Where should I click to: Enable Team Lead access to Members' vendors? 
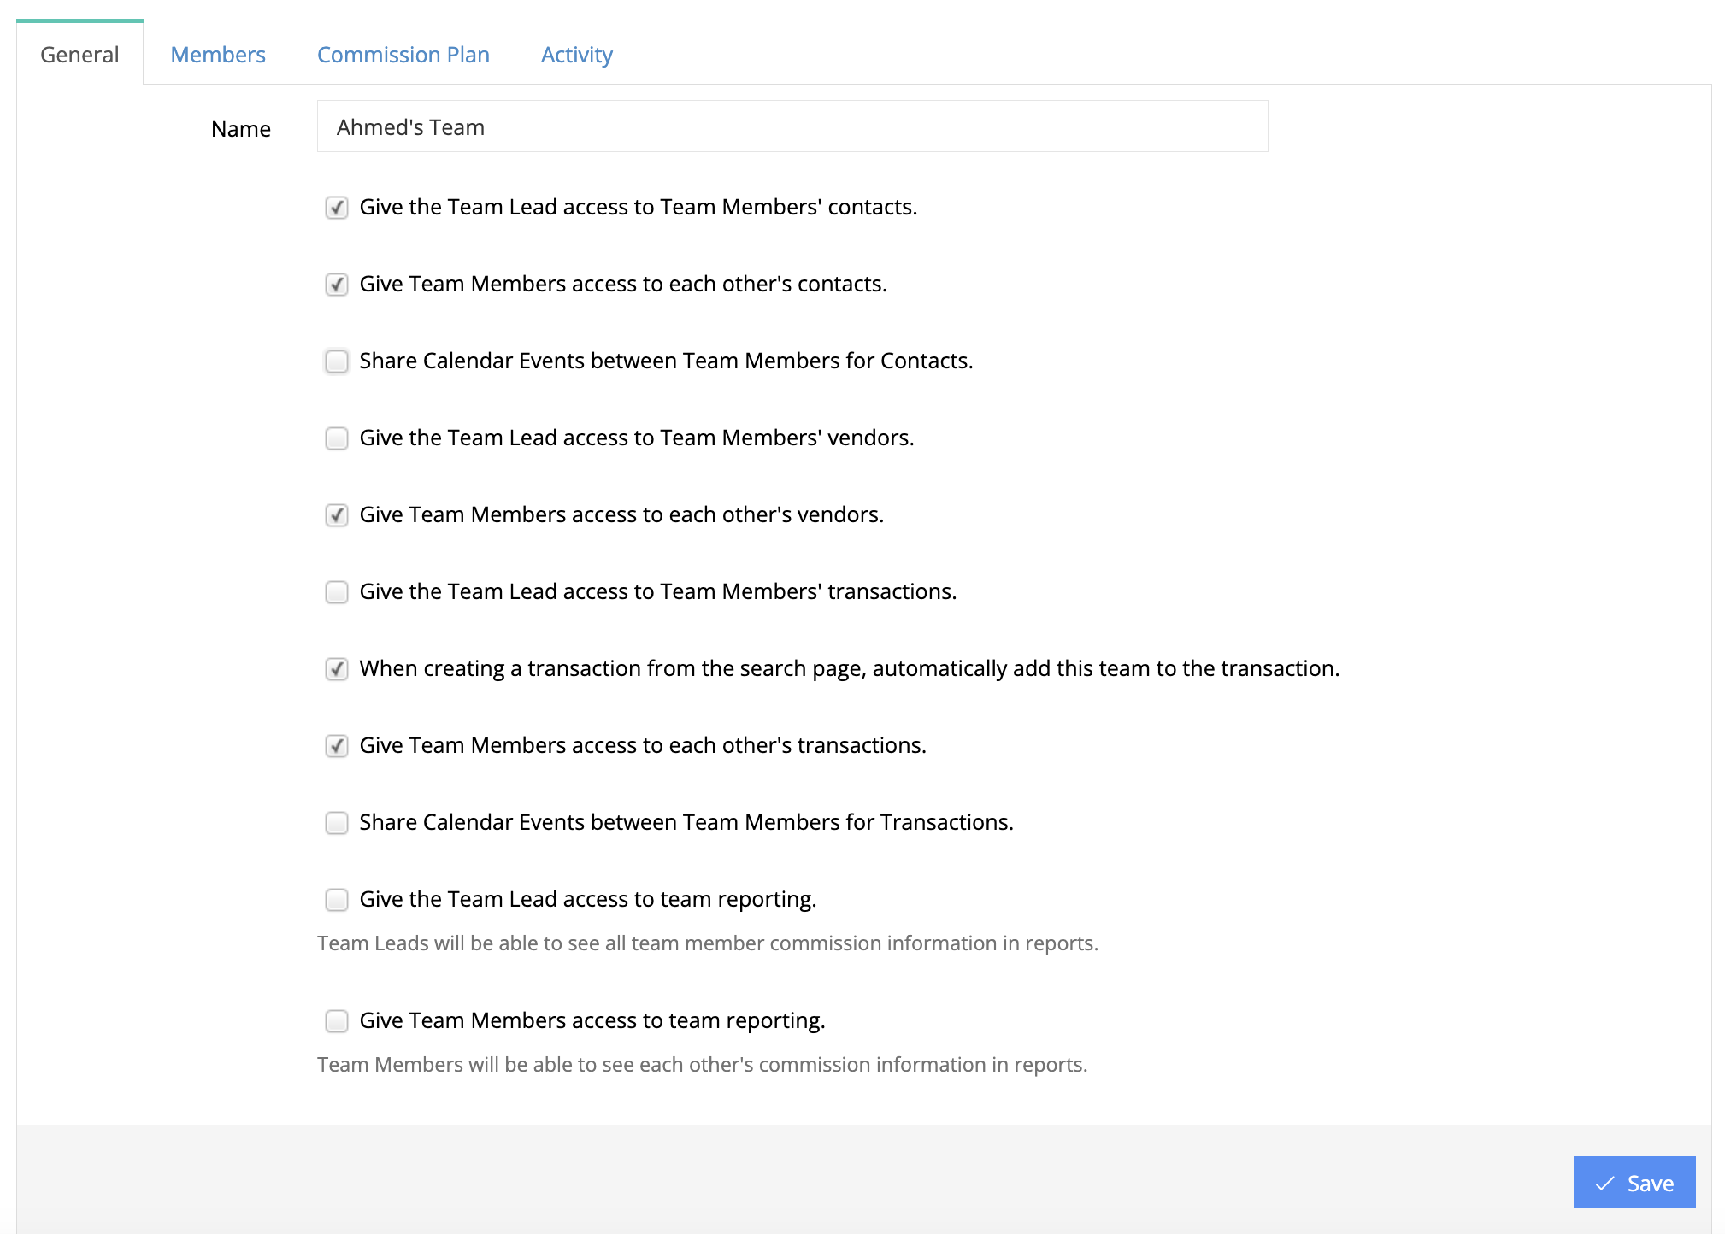[337, 438]
